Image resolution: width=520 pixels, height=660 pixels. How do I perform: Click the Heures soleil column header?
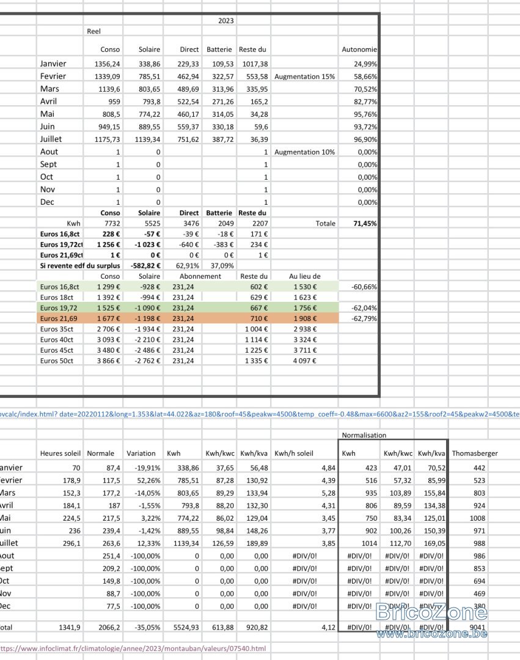(60, 453)
